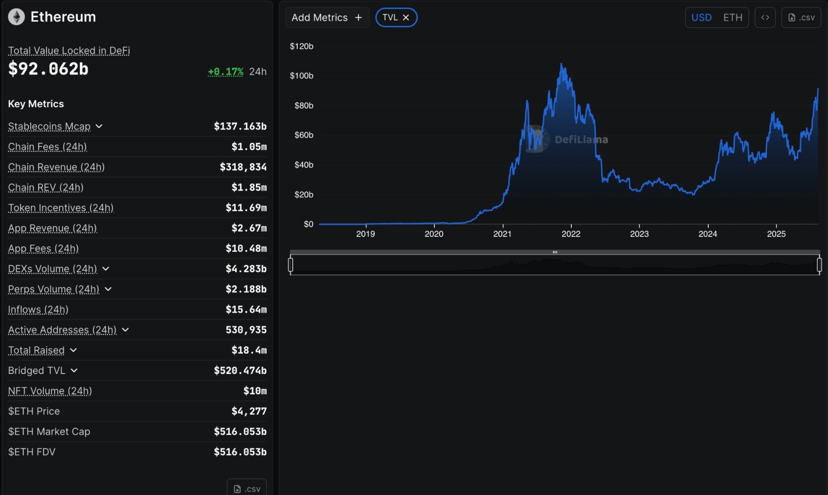The width and height of the screenshot is (828, 495).
Task: Click the DefiLlama watermark logo in chart
Action: coord(538,139)
